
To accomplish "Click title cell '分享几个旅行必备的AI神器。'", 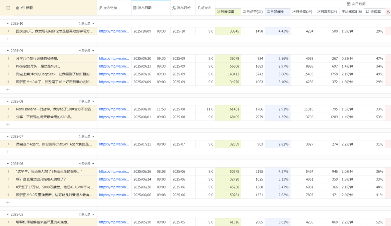I will click(x=55, y=58).
